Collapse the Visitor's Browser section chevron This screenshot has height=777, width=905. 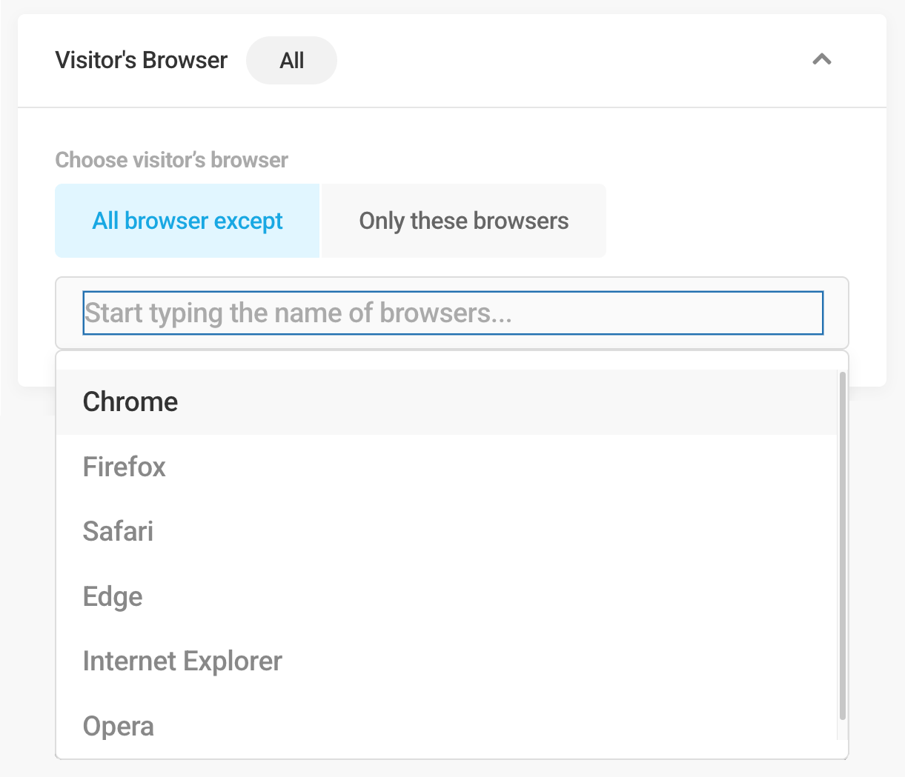point(822,60)
